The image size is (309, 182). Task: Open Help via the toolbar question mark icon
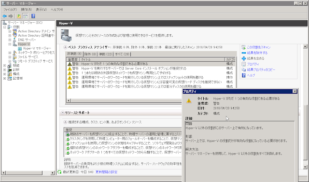[33, 16]
